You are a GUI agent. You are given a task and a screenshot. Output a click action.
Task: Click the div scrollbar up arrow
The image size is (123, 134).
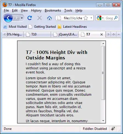(103, 43)
